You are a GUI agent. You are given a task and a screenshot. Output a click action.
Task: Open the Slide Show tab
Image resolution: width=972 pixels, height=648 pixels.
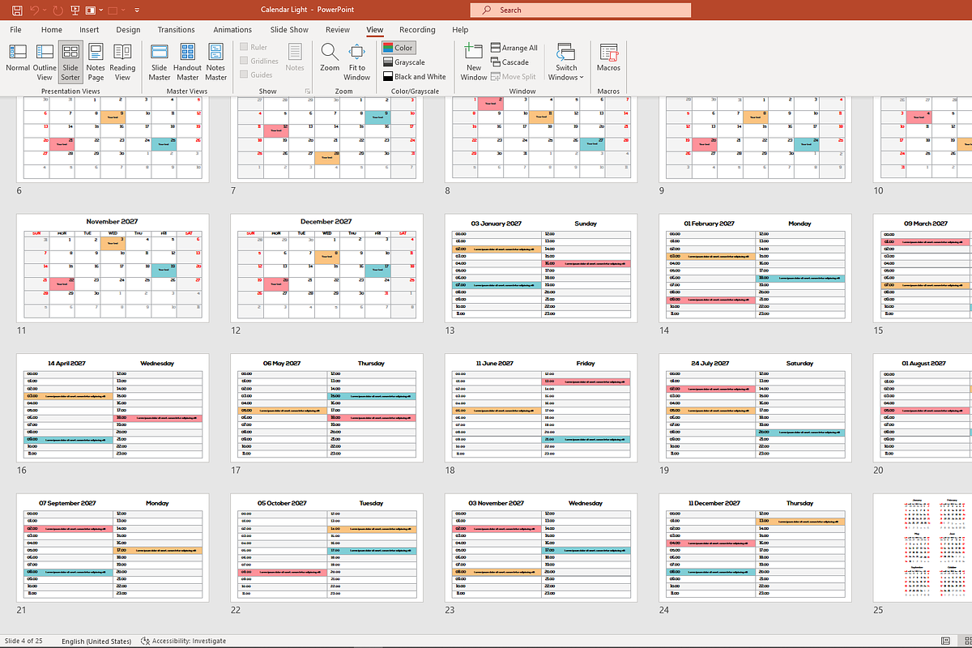(x=289, y=30)
